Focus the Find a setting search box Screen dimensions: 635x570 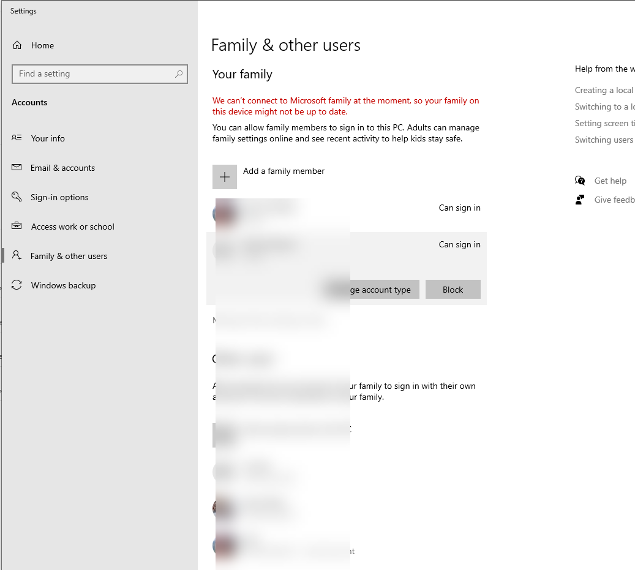click(x=100, y=74)
